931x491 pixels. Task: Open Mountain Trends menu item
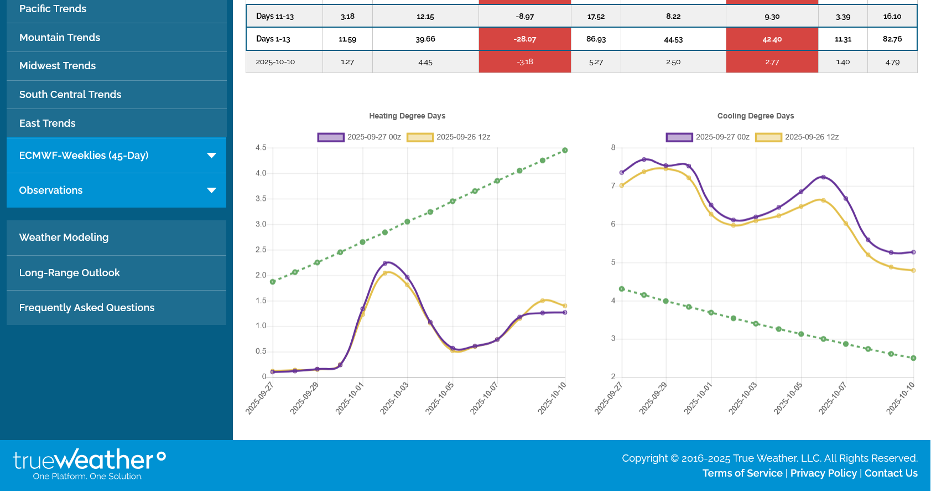[x=60, y=38]
